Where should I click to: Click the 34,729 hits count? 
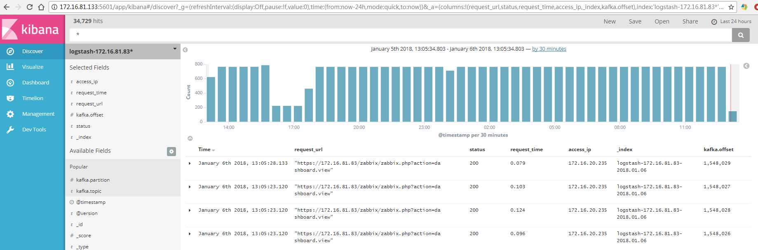88,21
